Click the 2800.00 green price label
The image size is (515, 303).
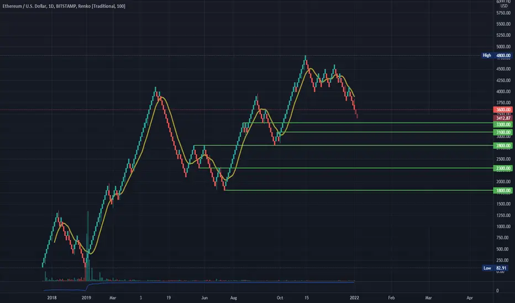click(503, 145)
